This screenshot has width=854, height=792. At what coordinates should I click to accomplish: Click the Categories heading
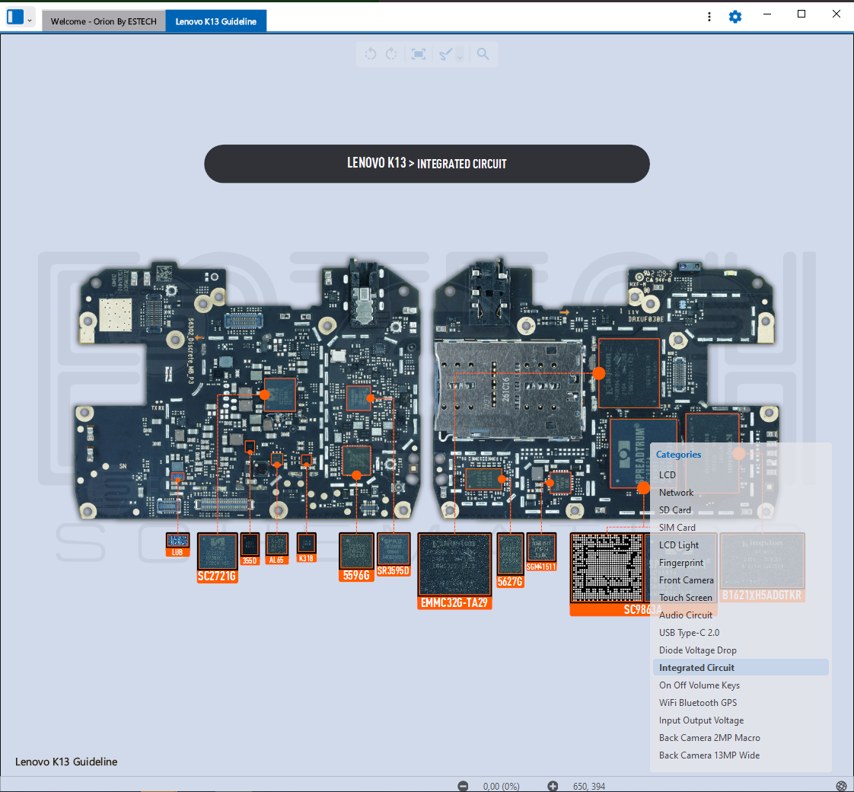(678, 454)
